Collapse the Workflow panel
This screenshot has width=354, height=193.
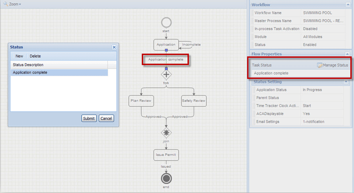click(347, 5)
